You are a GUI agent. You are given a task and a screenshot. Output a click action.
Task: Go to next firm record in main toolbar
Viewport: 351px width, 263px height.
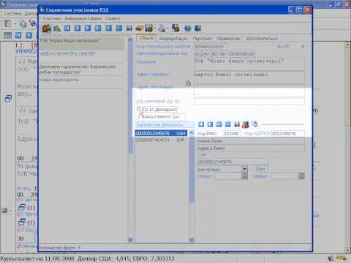88,28
